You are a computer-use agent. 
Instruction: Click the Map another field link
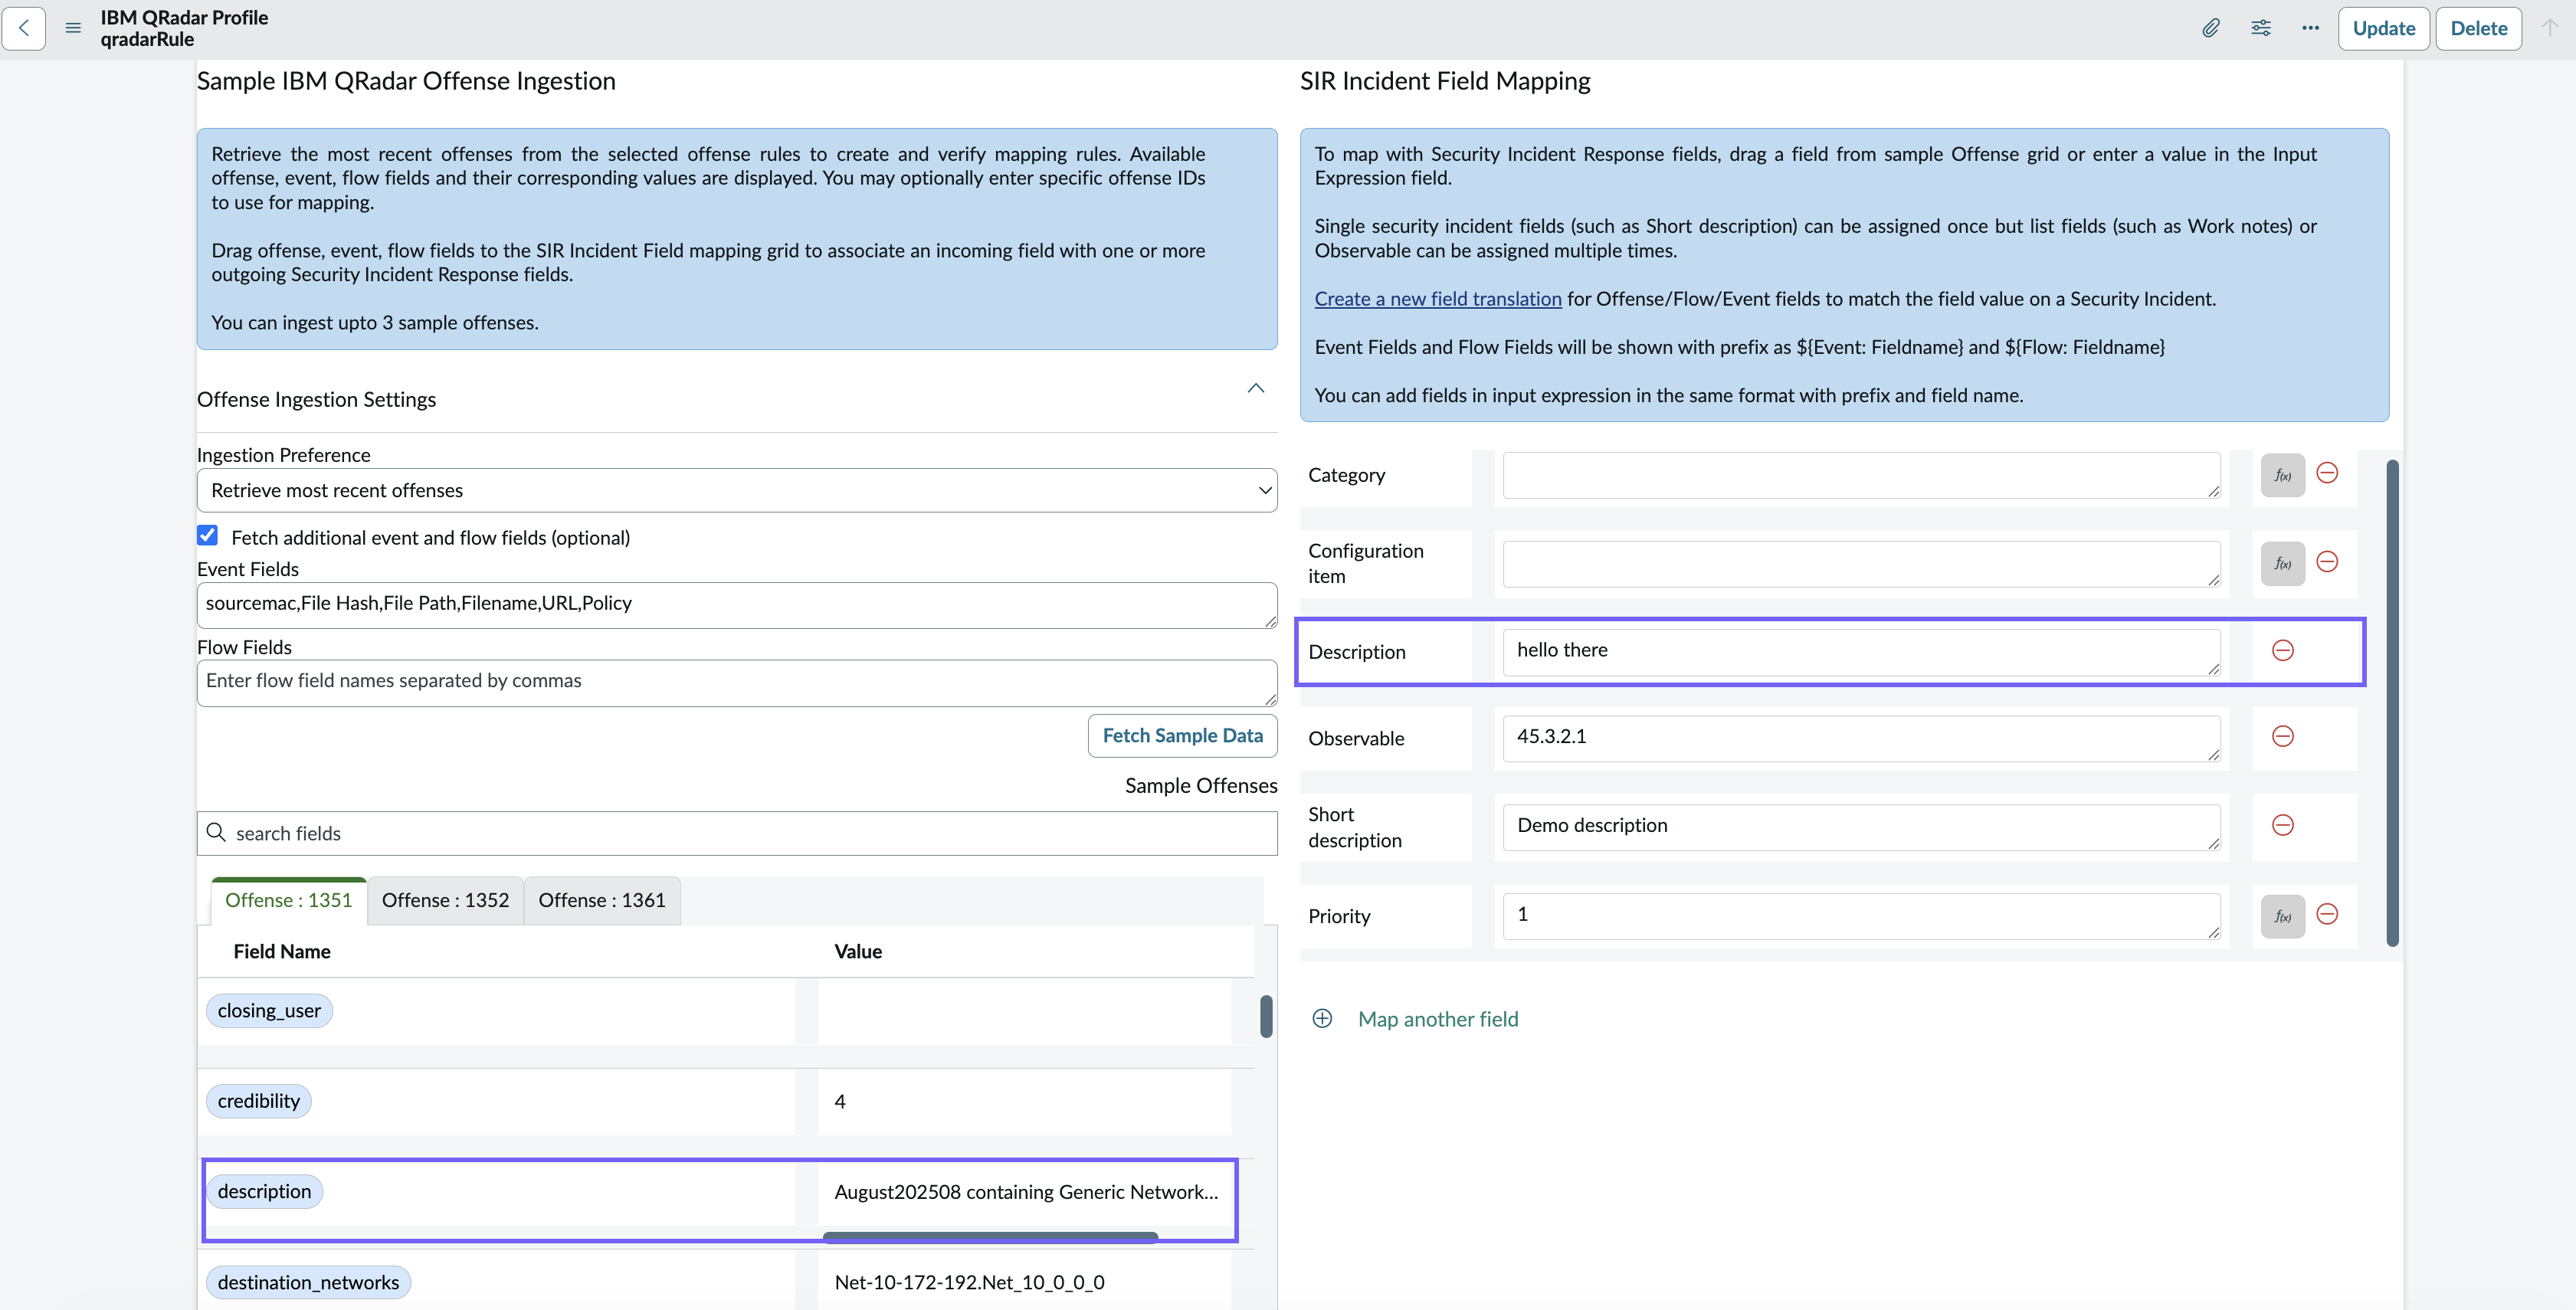[x=1437, y=1019]
